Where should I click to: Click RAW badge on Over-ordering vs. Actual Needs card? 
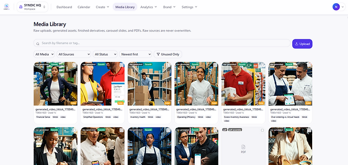pyautogui.click(x=308, y=103)
